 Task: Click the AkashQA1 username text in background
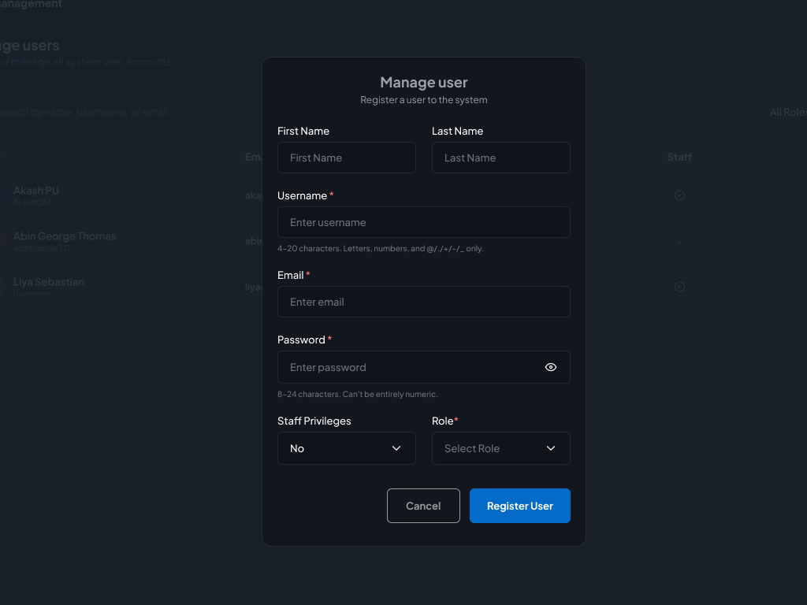tap(32, 202)
